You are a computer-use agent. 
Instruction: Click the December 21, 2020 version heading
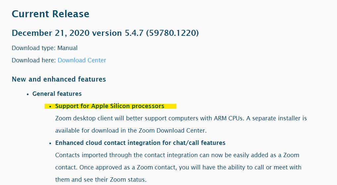(105, 33)
